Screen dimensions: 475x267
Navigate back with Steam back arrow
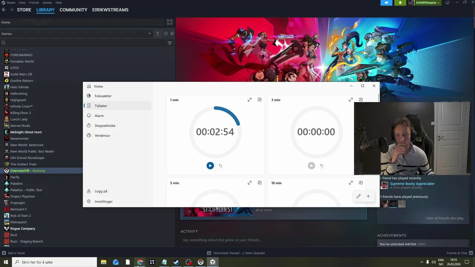point(4,10)
